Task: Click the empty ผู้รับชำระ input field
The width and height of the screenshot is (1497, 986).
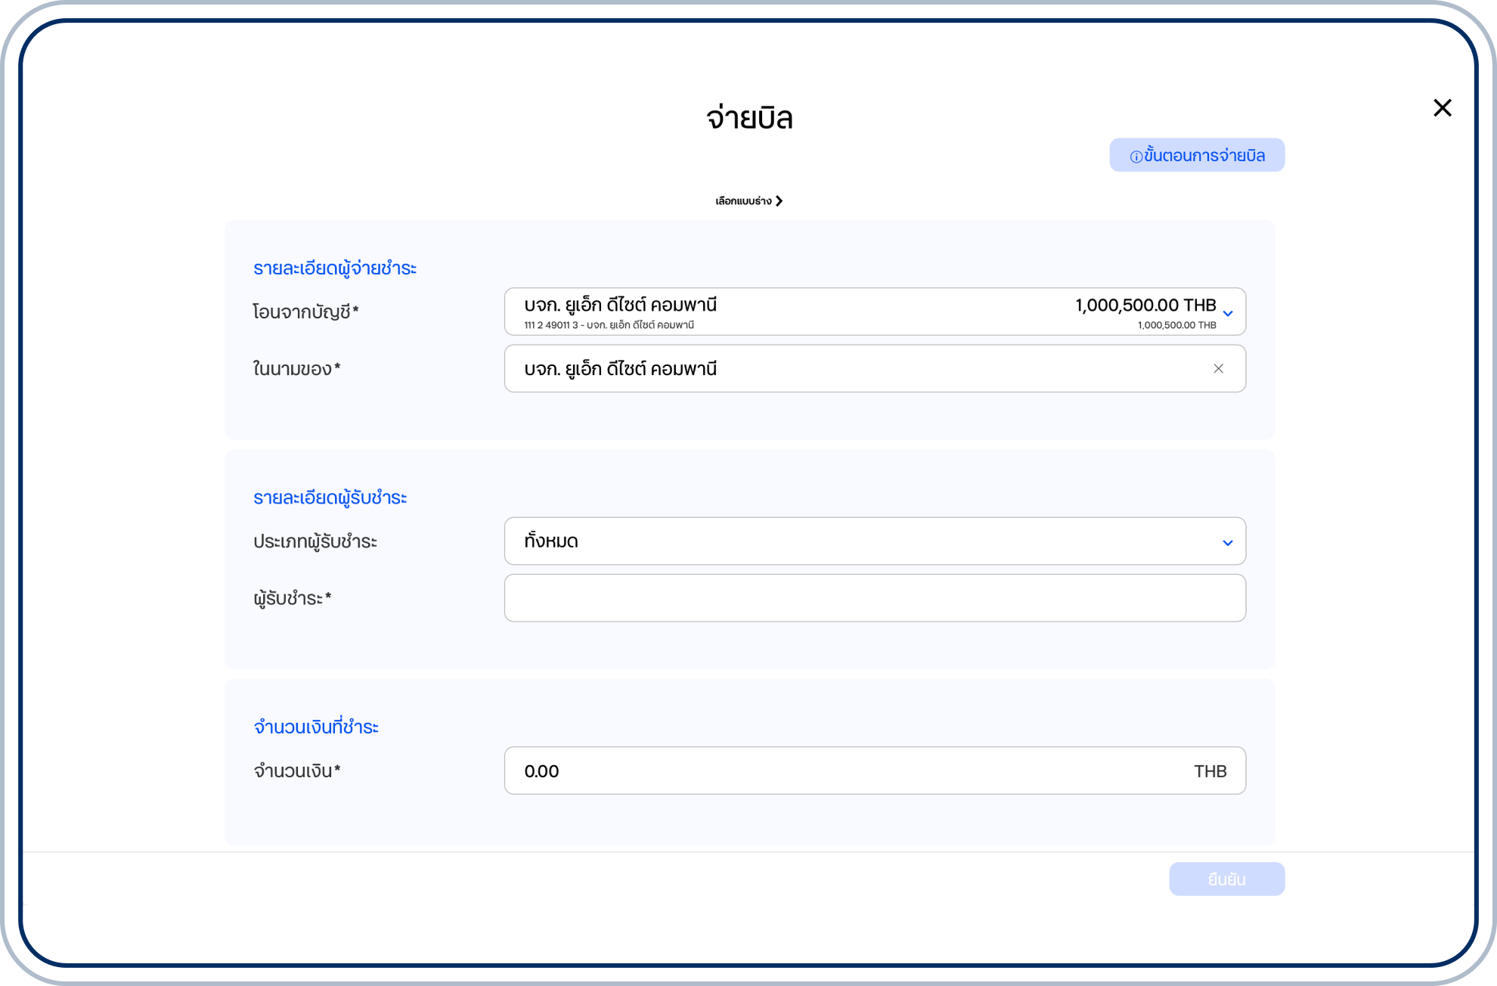Action: pos(874,598)
